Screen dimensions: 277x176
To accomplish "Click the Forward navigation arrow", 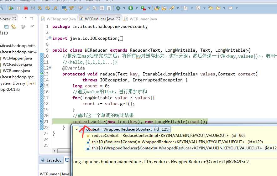I will (231, 8).
